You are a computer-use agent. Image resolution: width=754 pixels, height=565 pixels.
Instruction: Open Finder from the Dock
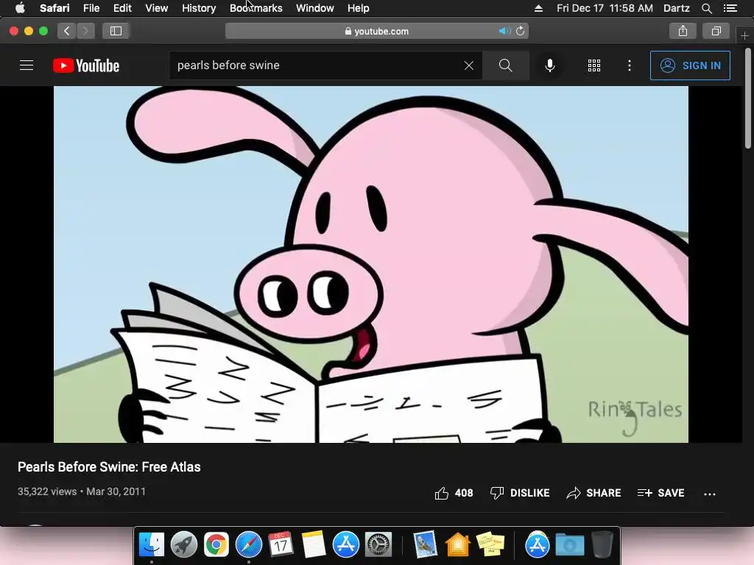click(152, 545)
